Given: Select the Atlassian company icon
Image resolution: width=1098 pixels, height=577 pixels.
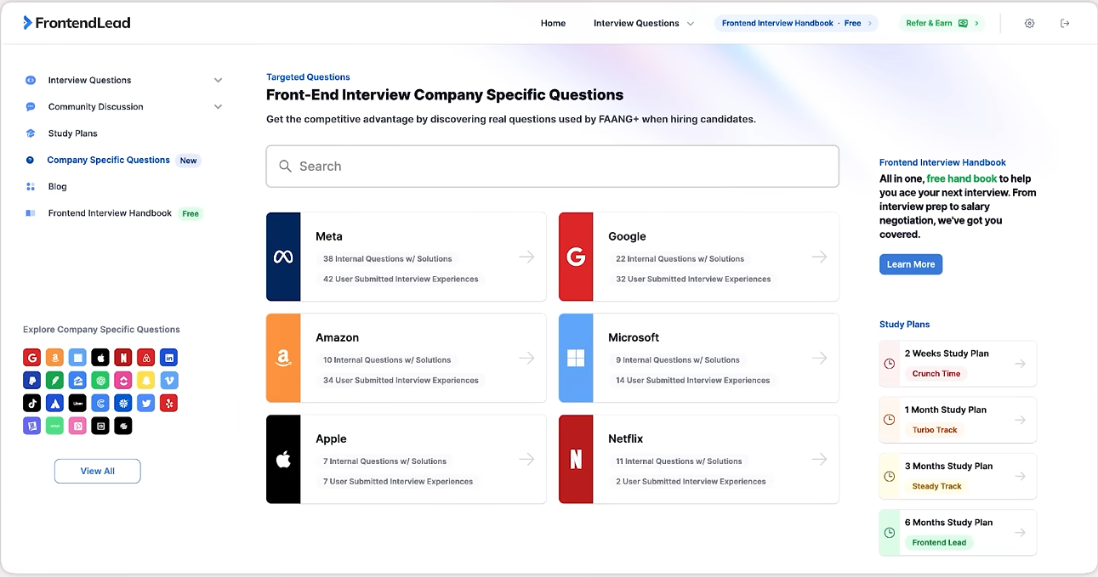Looking at the screenshot, I should point(54,403).
